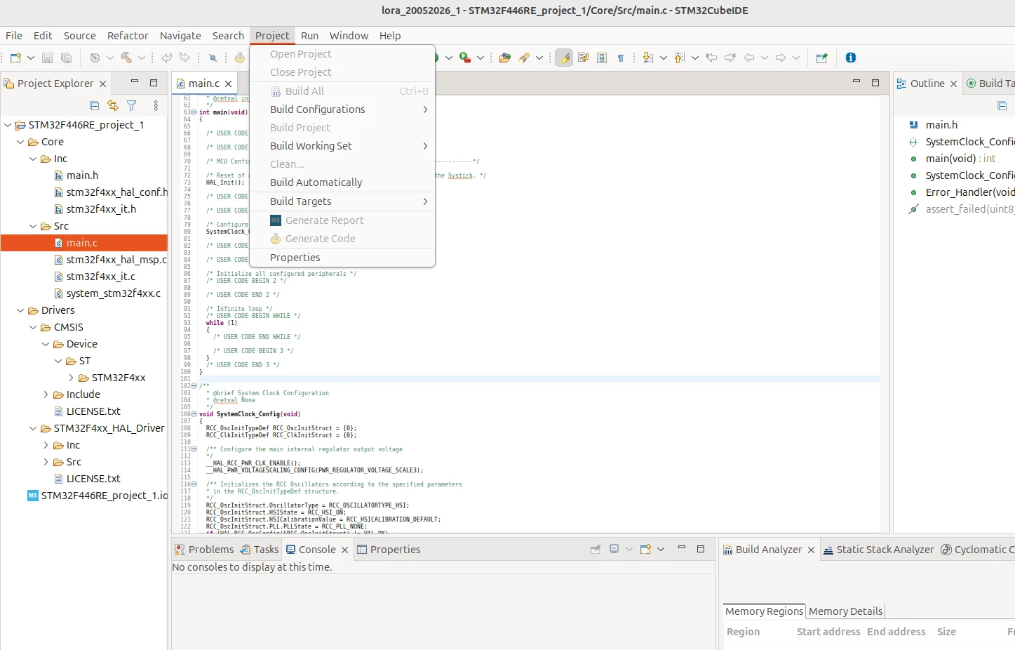Open the Previous Annotation dropdown arrow
Image resolution: width=1015 pixels, height=650 pixels.
tap(694, 58)
